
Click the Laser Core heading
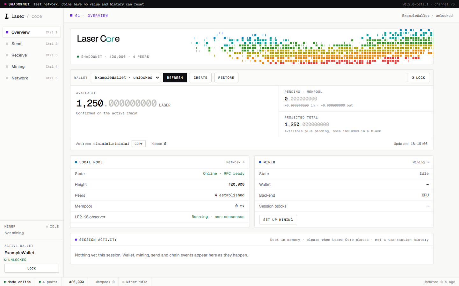pos(98,39)
